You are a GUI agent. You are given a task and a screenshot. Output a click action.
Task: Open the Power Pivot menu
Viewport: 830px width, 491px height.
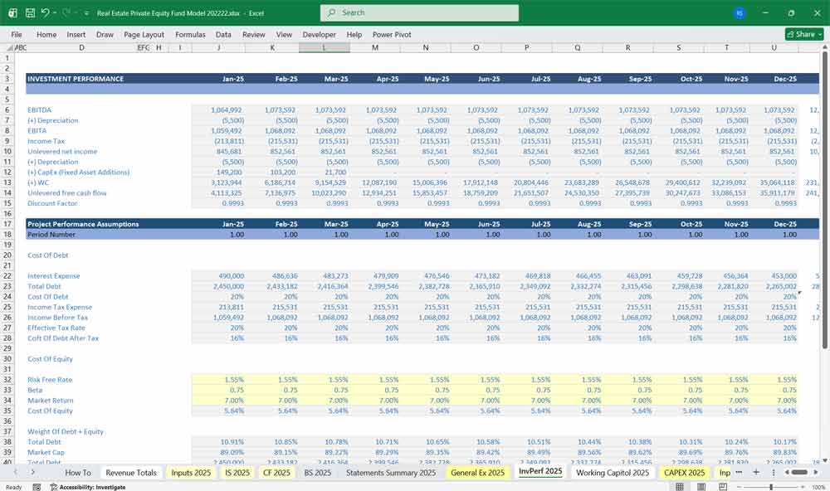390,34
